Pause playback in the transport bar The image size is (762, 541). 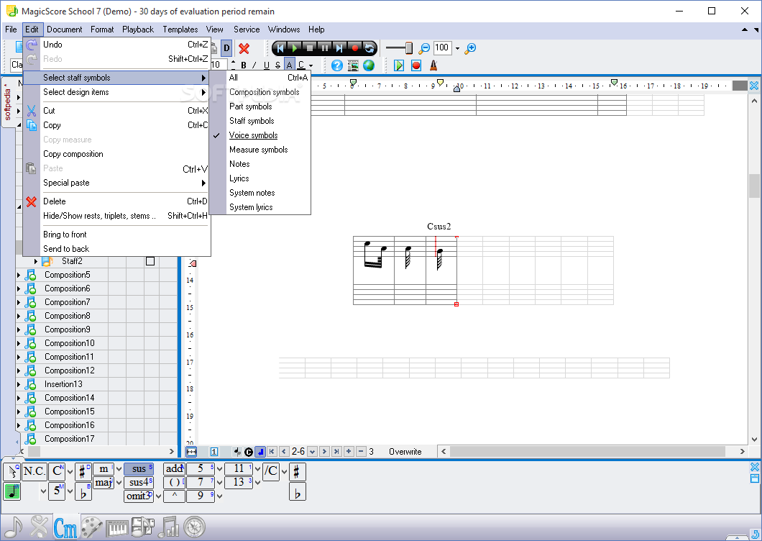(x=325, y=47)
